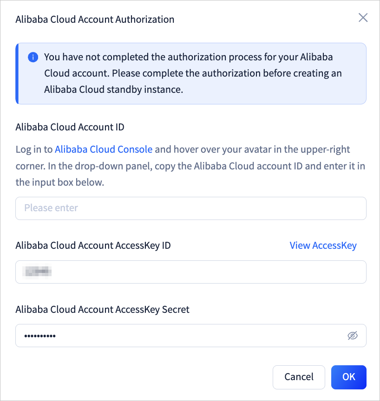Click the Alibaba Cloud Account AccessKey ID label
The width and height of the screenshot is (380, 401).
pyautogui.click(x=93, y=246)
